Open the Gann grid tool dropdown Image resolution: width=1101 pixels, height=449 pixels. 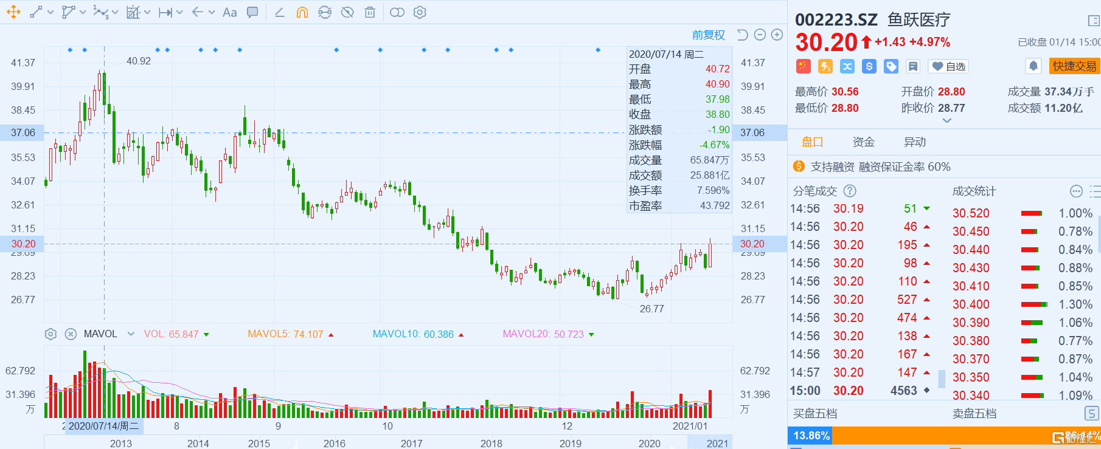147,12
